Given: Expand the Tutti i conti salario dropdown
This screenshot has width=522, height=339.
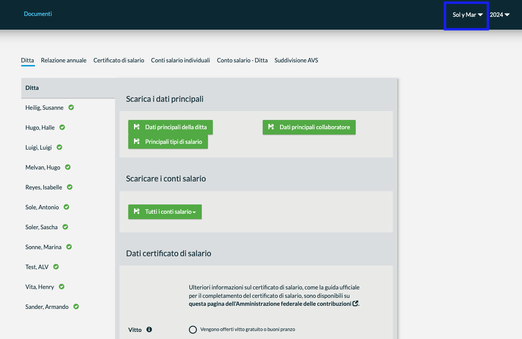Looking at the screenshot, I should pyautogui.click(x=165, y=212).
